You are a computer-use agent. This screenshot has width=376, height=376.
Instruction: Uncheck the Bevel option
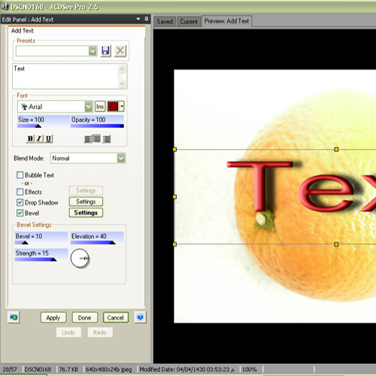[20, 213]
